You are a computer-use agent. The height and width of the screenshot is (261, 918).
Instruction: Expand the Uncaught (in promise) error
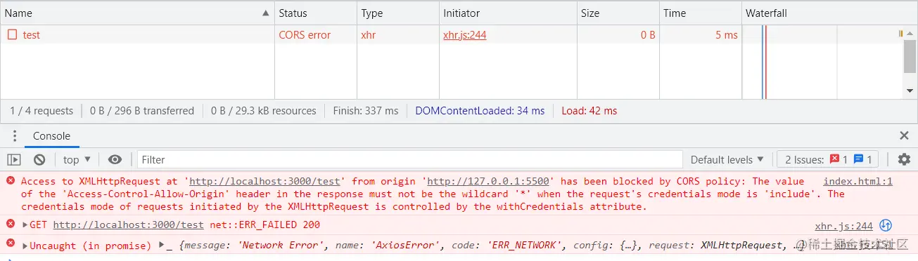[26, 246]
